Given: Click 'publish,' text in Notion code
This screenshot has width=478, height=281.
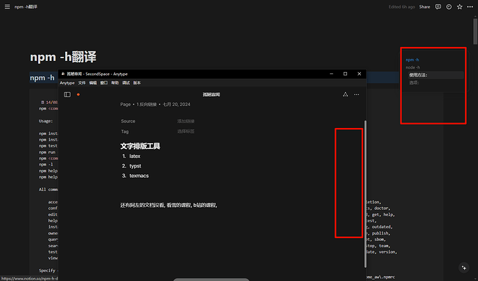Looking at the screenshot, I should click(381, 233).
